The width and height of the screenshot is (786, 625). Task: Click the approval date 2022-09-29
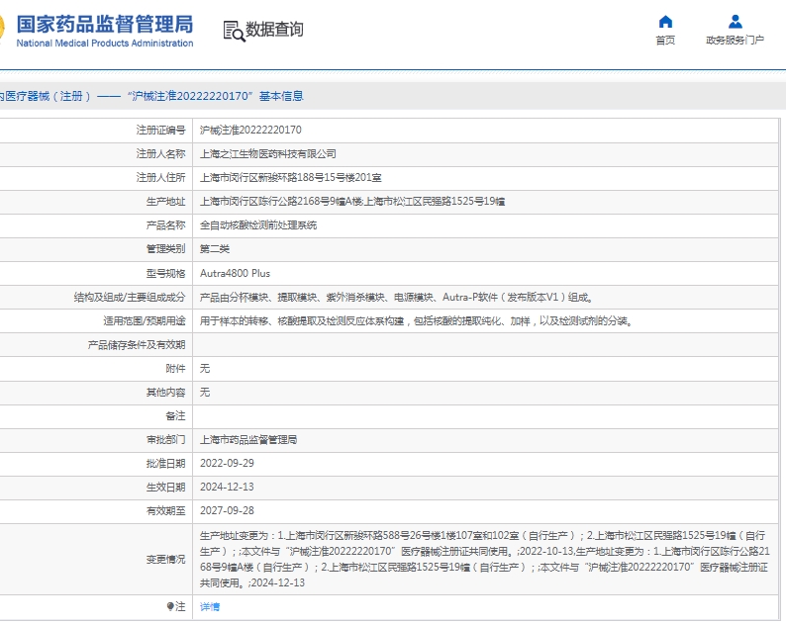coord(227,463)
